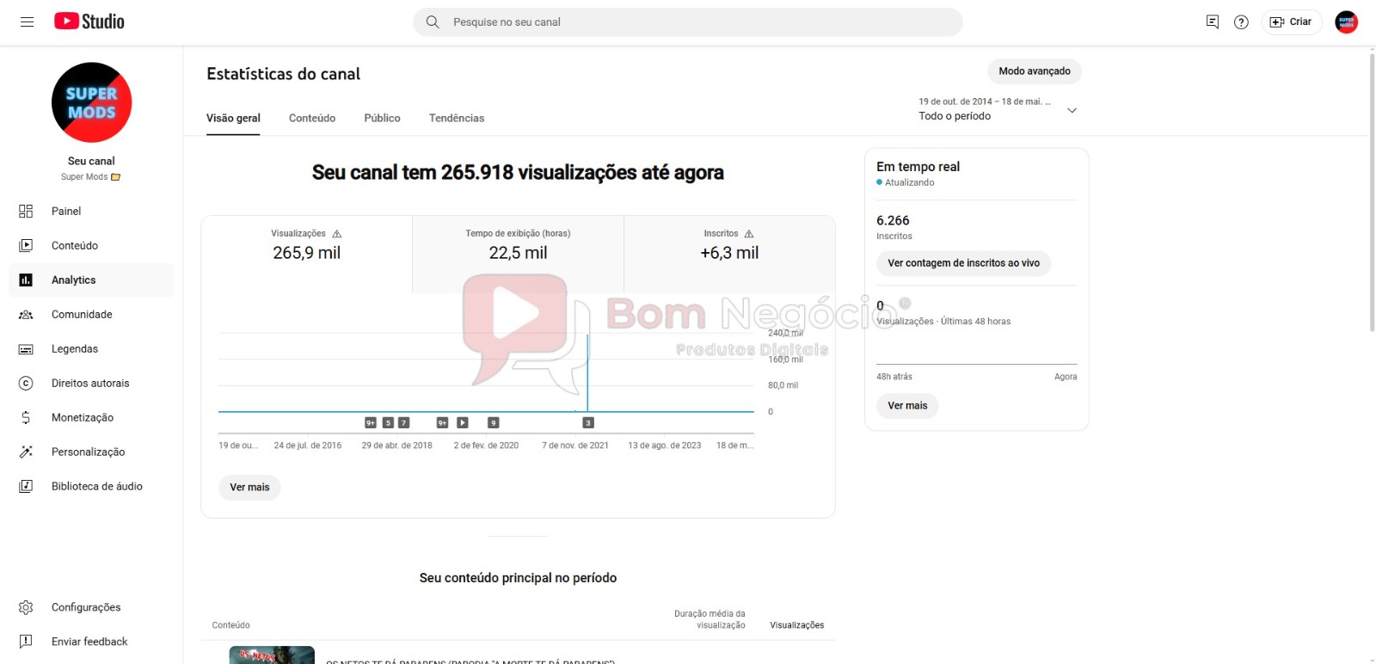Select the Tempo de exibição metric card
The image size is (1376, 664).
[518, 245]
